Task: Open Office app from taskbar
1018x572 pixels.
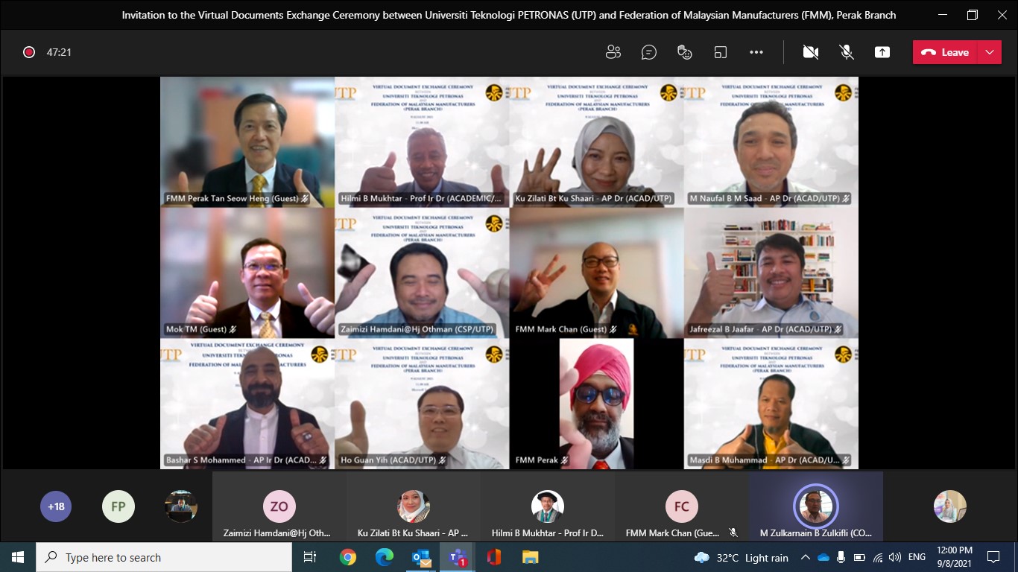Action: pyautogui.click(x=493, y=557)
